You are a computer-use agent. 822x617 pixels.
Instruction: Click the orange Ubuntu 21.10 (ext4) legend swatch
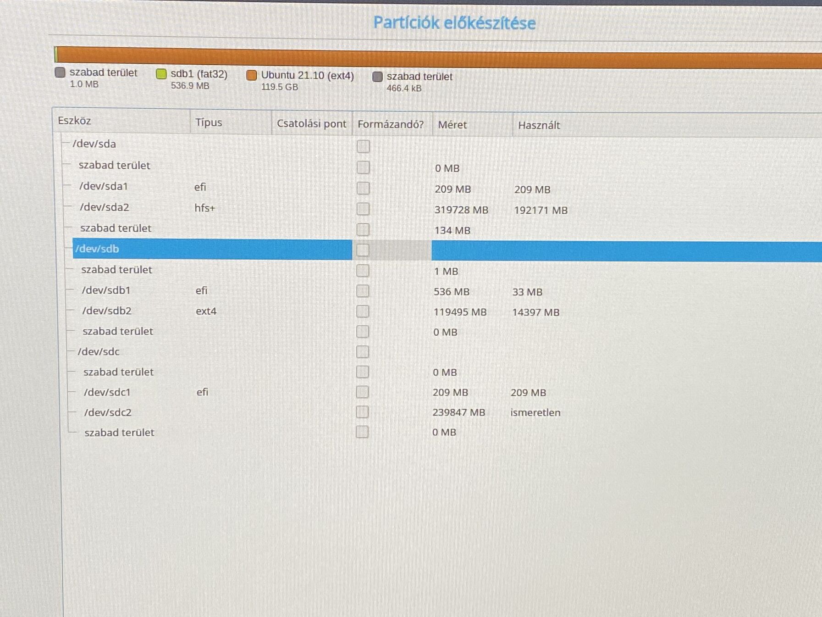click(x=251, y=75)
